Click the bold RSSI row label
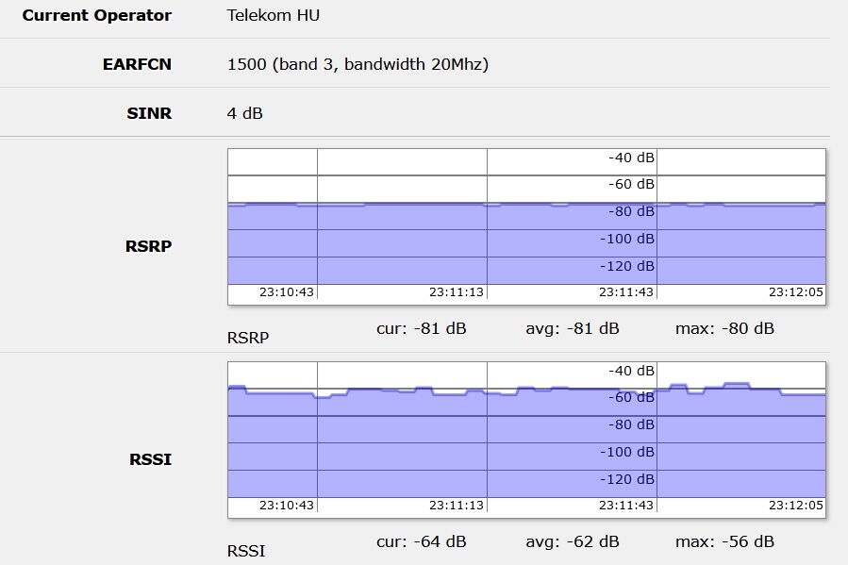The height and width of the screenshot is (565, 848). (150, 459)
